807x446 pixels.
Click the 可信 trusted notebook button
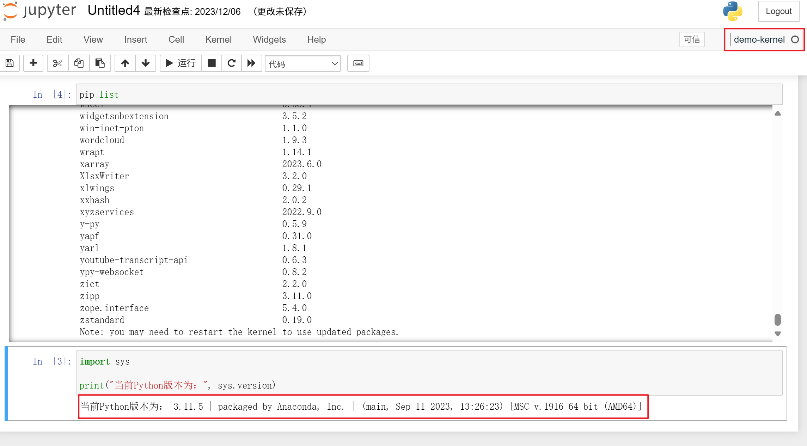pos(692,39)
